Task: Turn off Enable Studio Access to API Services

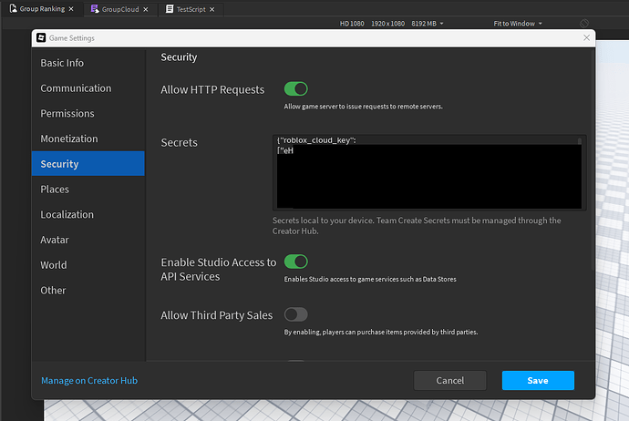Action: click(296, 262)
